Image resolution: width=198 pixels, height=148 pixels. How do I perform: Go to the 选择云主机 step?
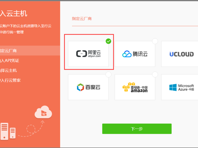click(8, 70)
